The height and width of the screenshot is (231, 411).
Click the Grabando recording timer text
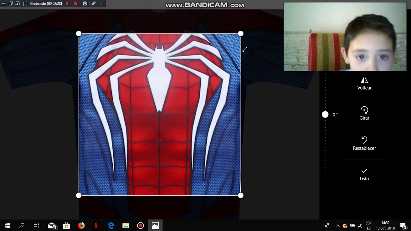pyautogui.click(x=46, y=4)
